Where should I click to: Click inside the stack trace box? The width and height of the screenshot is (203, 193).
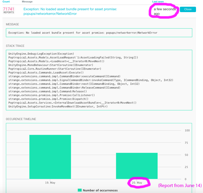99,80
